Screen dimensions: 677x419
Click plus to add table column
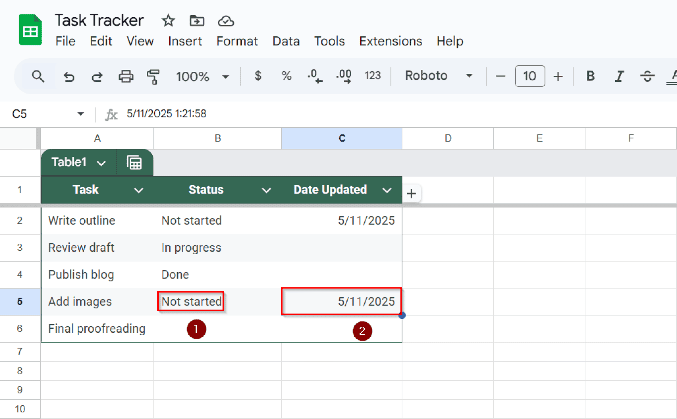(411, 193)
